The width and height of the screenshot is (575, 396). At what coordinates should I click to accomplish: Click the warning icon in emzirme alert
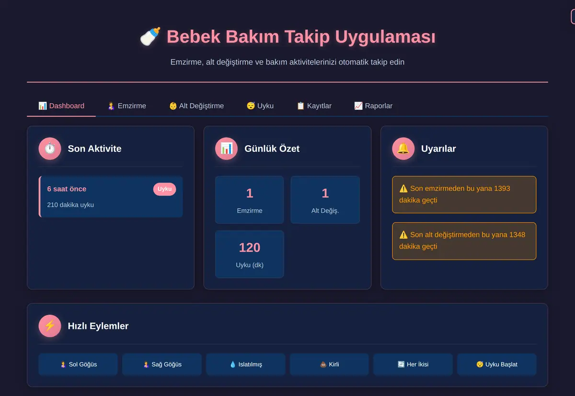403,188
